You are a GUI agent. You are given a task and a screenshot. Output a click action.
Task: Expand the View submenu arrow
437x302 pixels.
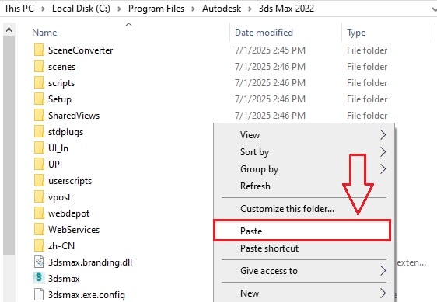tap(383, 135)
